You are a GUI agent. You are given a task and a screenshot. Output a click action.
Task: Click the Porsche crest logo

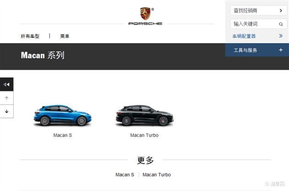click(x=145, y=14)
